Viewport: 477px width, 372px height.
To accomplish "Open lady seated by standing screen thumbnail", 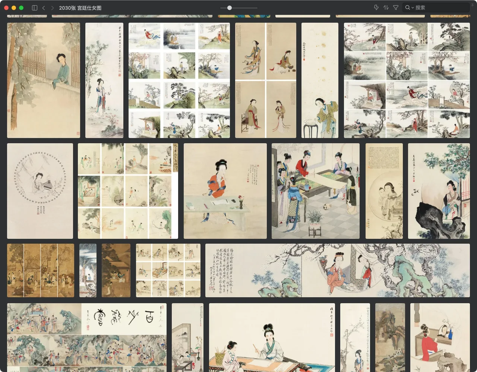I will (187, 337).
